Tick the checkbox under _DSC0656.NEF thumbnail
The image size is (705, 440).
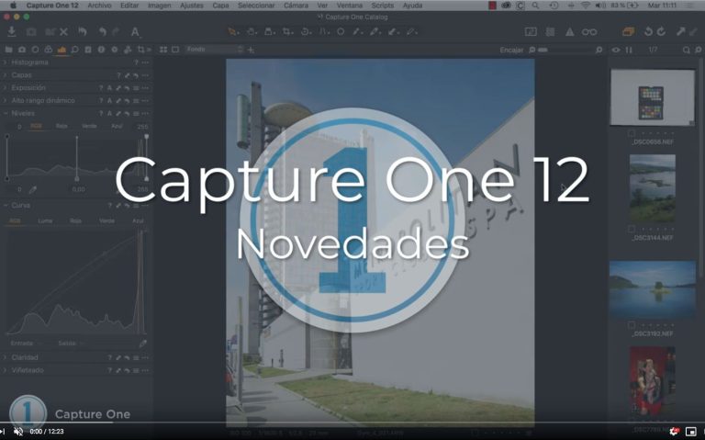click(632, 133)
